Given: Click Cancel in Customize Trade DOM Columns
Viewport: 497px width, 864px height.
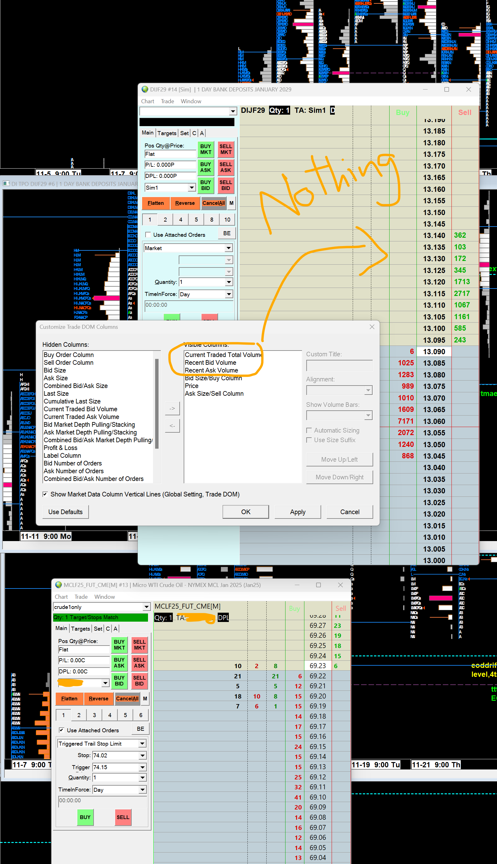Looking at the screenshot, I should click(x=350, y=512).
